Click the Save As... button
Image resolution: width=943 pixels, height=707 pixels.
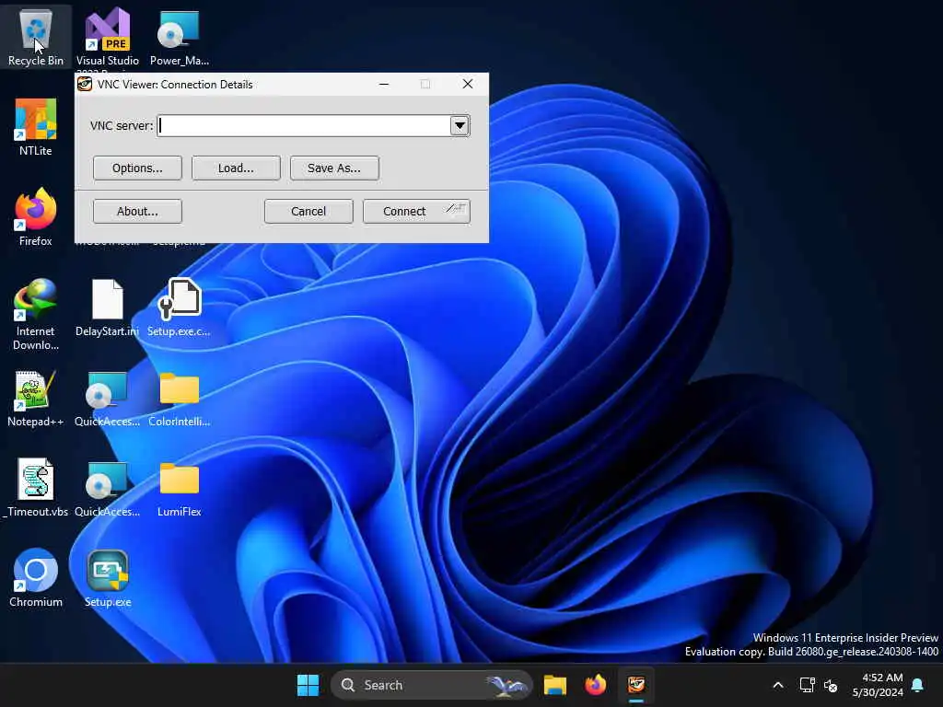(x=334, y=168)
